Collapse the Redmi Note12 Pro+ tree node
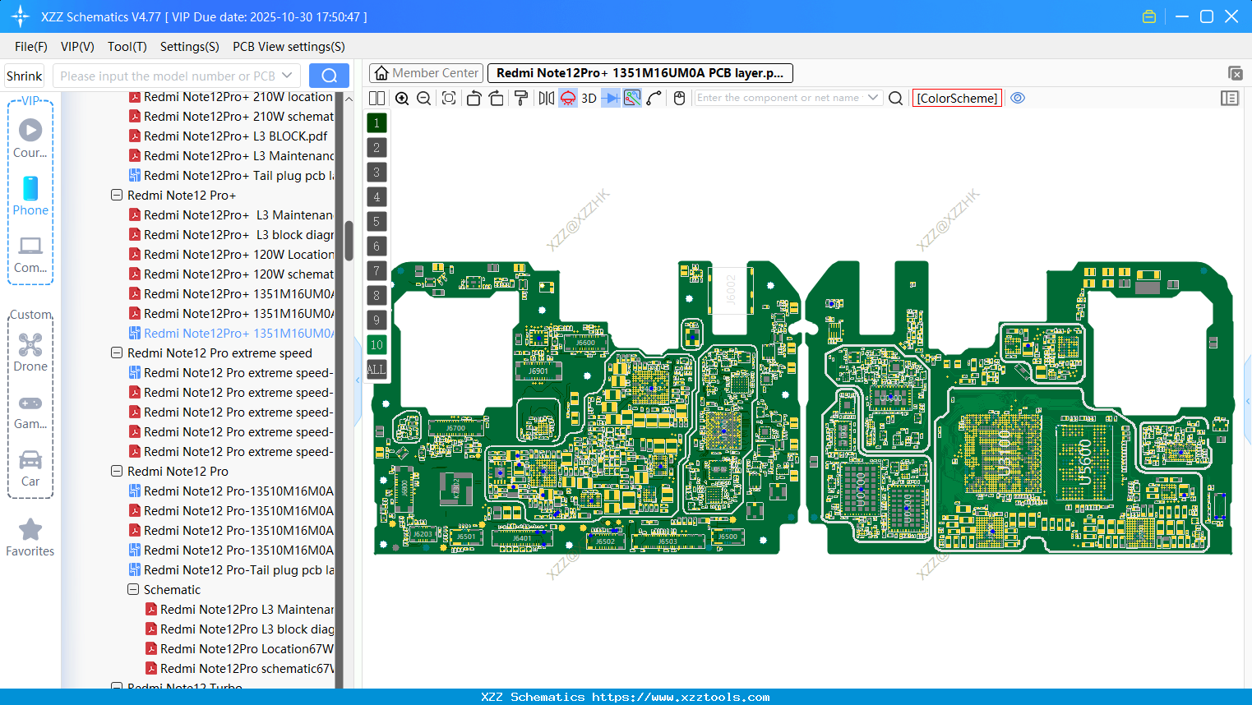 pyautogui.click(x=116, y=195)
